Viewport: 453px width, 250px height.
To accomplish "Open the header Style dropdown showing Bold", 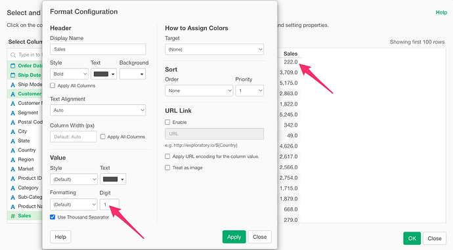I will coord(69,74).
